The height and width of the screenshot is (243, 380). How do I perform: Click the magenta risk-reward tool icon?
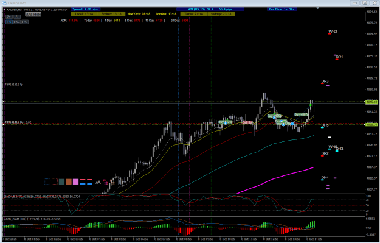click(x=105, y=182)
